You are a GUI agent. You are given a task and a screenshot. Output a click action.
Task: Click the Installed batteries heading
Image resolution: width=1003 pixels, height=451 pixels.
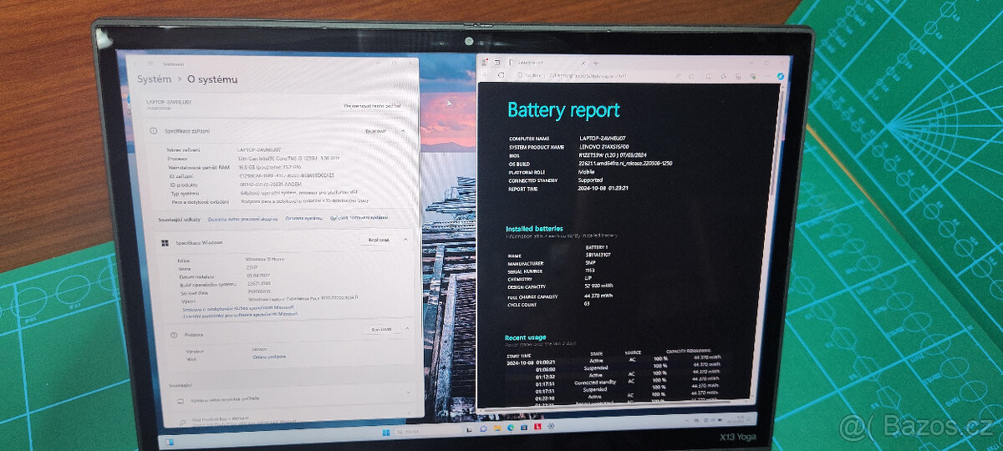click(534, 229)
